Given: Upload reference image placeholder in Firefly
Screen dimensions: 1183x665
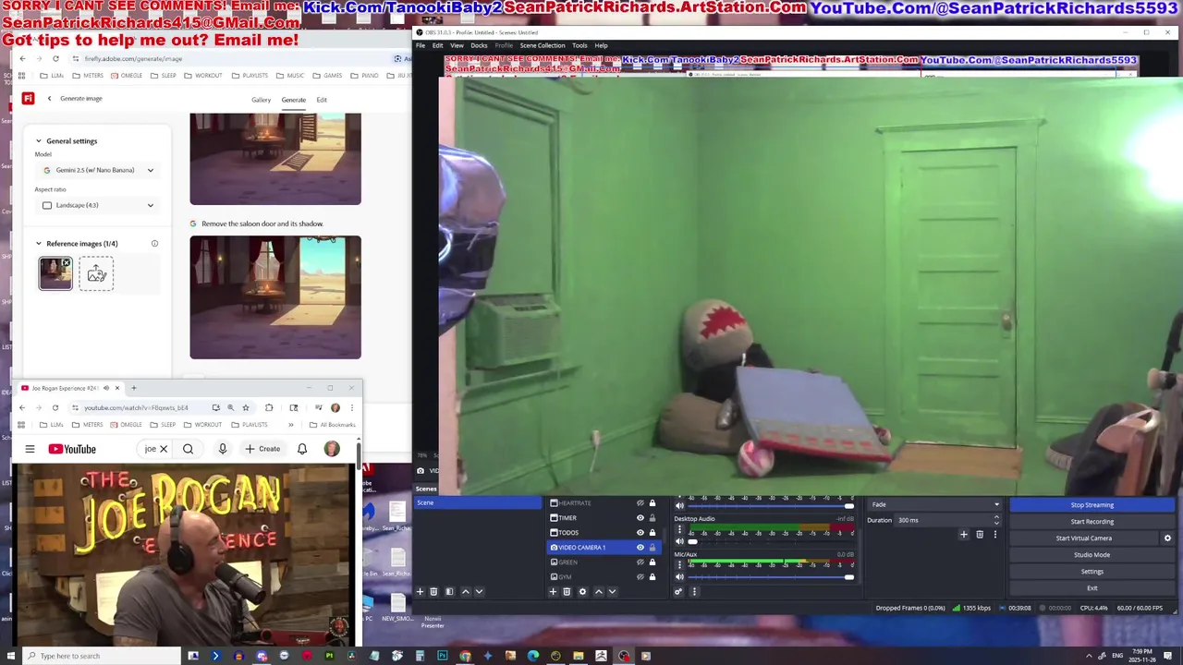Looking at the screenshot, I should pyautogui.click(x=96, y=273).
